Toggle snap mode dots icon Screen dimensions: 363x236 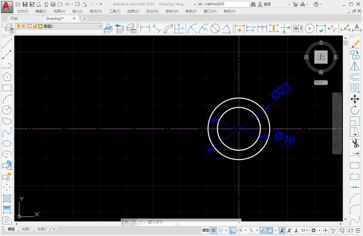(222, 230)
